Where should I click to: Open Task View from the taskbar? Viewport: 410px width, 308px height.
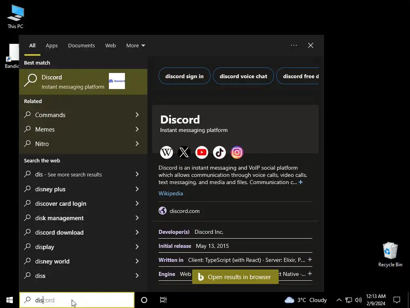pyautogui.click(x=163, y=300)
